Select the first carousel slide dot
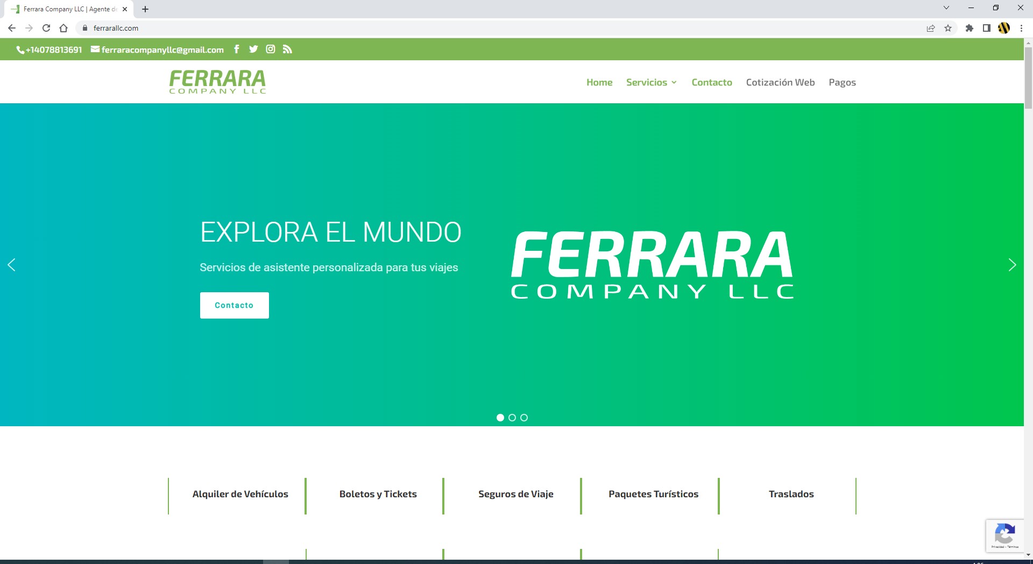This screenshot has height=564, width=1033. click(x=500, y=417)
